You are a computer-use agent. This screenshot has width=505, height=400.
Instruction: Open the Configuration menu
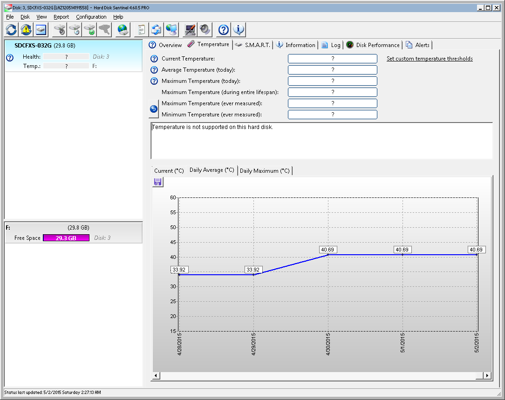pos(91,17)
